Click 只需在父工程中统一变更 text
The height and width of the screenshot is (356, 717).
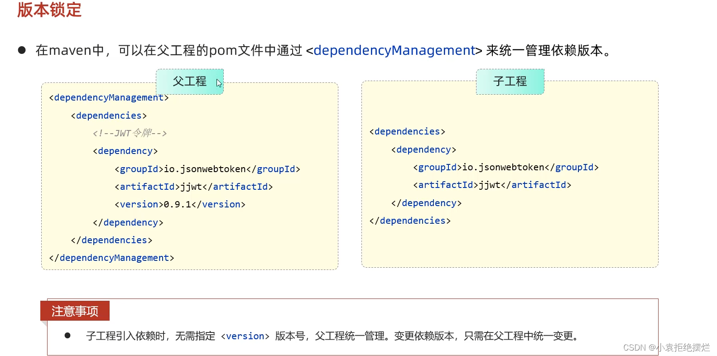point(519,336)
